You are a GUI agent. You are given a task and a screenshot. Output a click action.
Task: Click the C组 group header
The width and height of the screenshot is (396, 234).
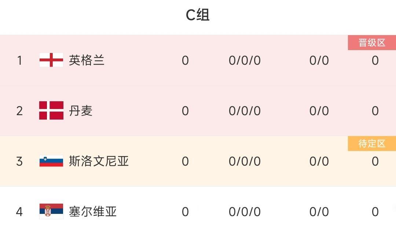tap(198, 15)
